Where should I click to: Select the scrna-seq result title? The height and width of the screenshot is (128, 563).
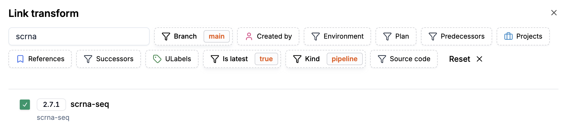coord(90,104)
